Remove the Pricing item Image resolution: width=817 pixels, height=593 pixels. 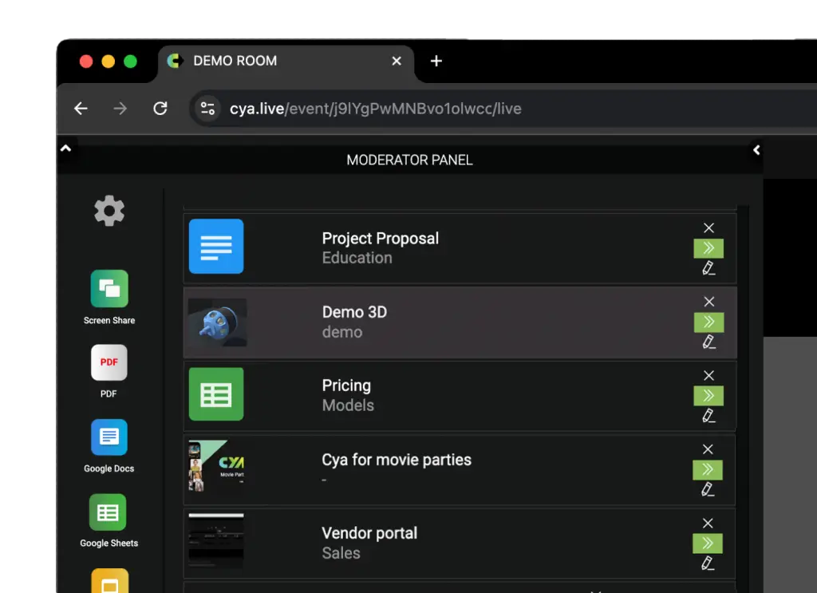(708, 375)
